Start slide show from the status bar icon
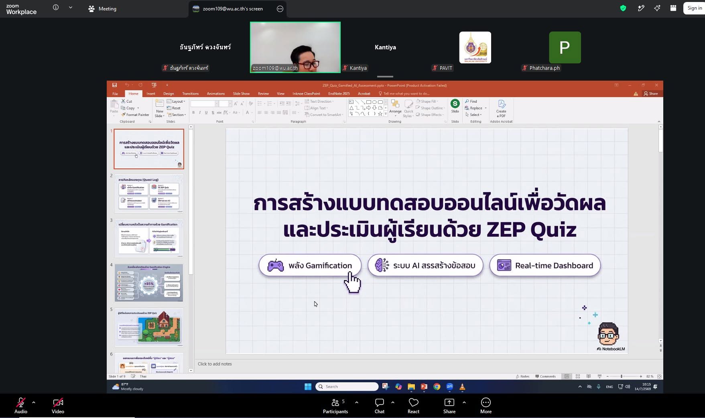This screenshot has height=418, width=705. (599, 376)
